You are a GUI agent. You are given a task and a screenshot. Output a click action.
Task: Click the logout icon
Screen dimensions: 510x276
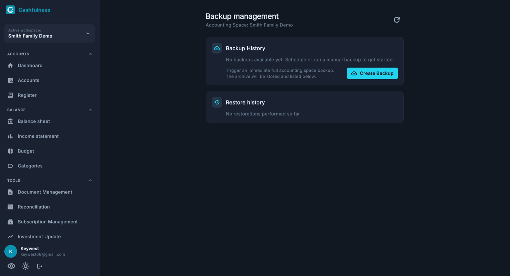[39, 266]
